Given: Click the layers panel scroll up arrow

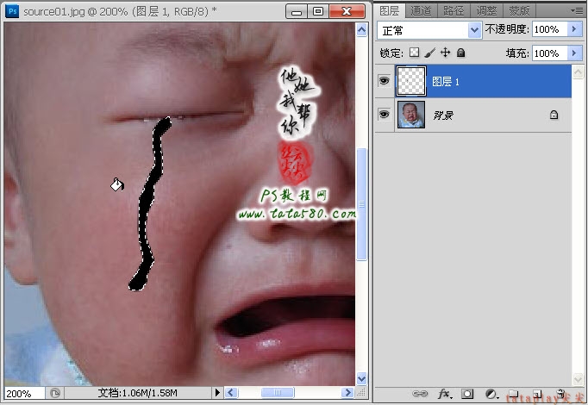Looking at the screenshot, I should 578,72.
